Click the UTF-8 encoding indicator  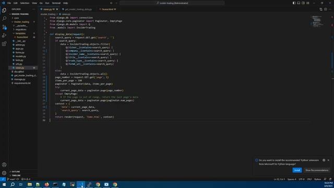pos(302,179)
